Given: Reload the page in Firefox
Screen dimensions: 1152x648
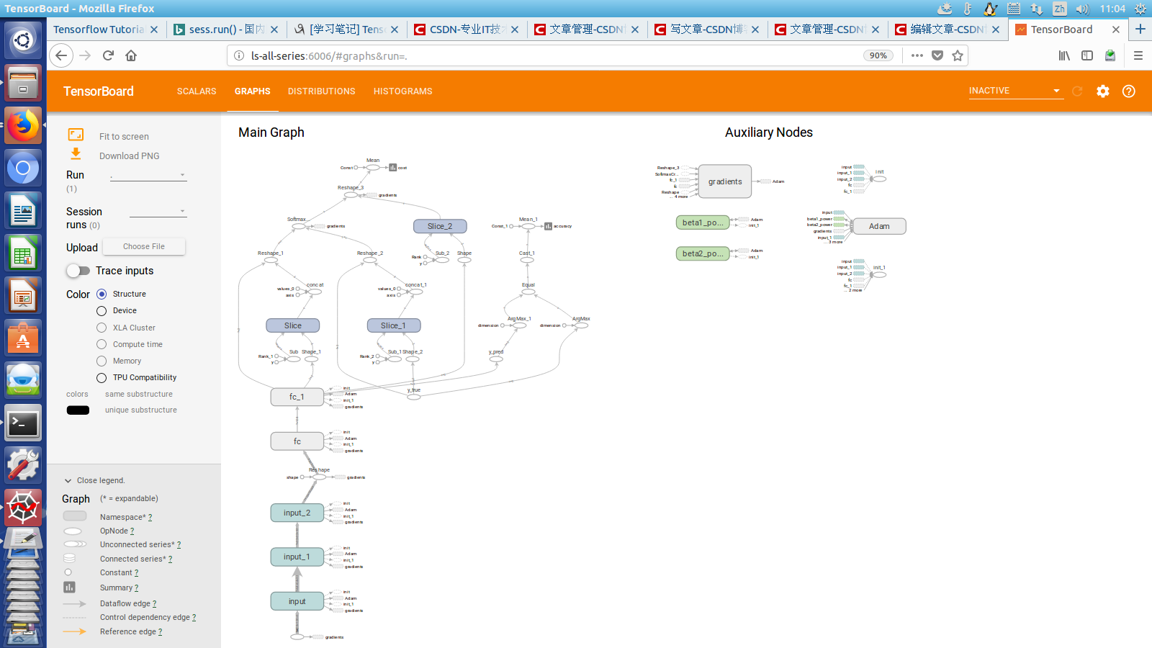Looking at the screenshot, I should 108,55.
